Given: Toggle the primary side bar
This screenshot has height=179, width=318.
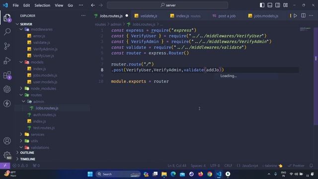Looking at the screenshot, I should point(262,5).
